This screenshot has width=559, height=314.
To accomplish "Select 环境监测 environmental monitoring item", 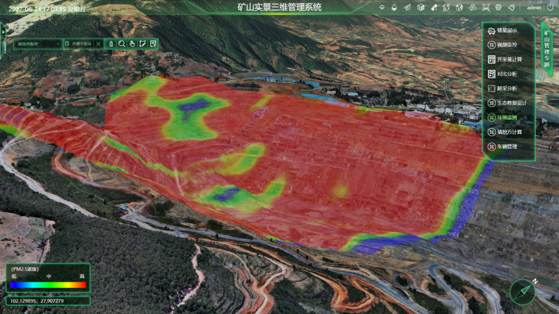I will point(503,117).
